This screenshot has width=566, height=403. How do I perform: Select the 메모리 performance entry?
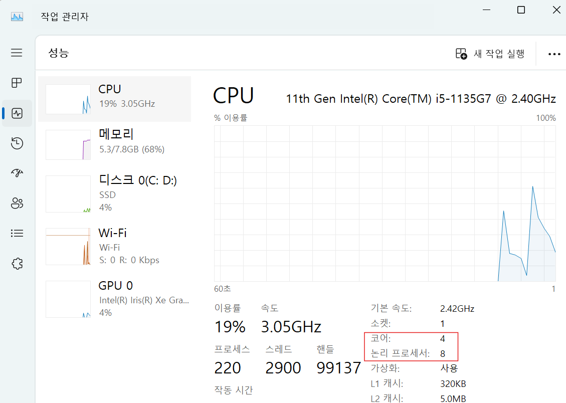114,144
